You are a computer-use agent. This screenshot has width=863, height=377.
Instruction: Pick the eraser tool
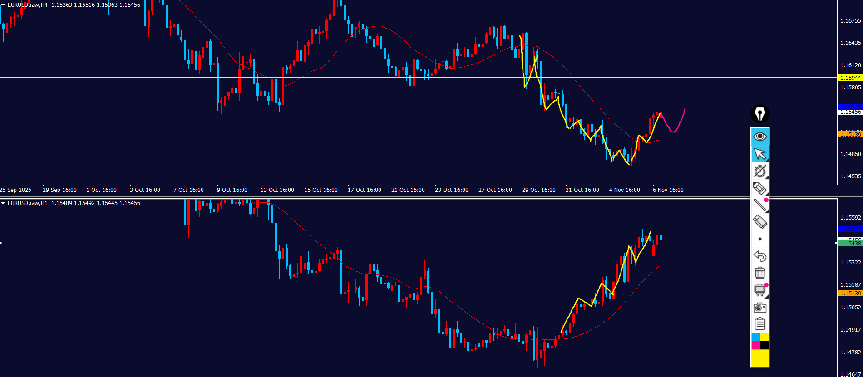click(759, 222)
